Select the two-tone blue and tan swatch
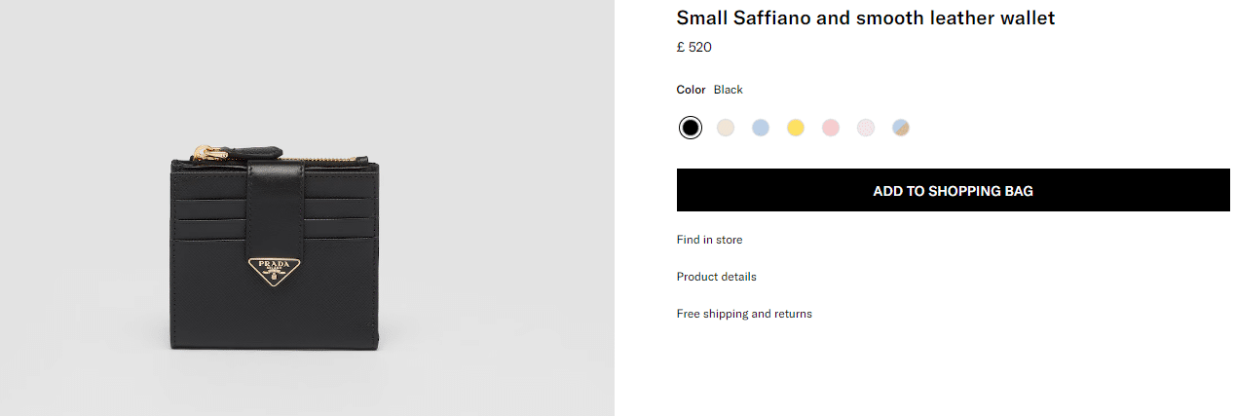The image size is (1236, 416). [900, 128]
